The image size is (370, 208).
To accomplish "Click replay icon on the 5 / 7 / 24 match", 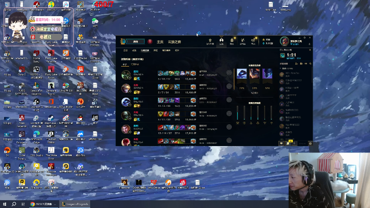I will coord(229,86).
